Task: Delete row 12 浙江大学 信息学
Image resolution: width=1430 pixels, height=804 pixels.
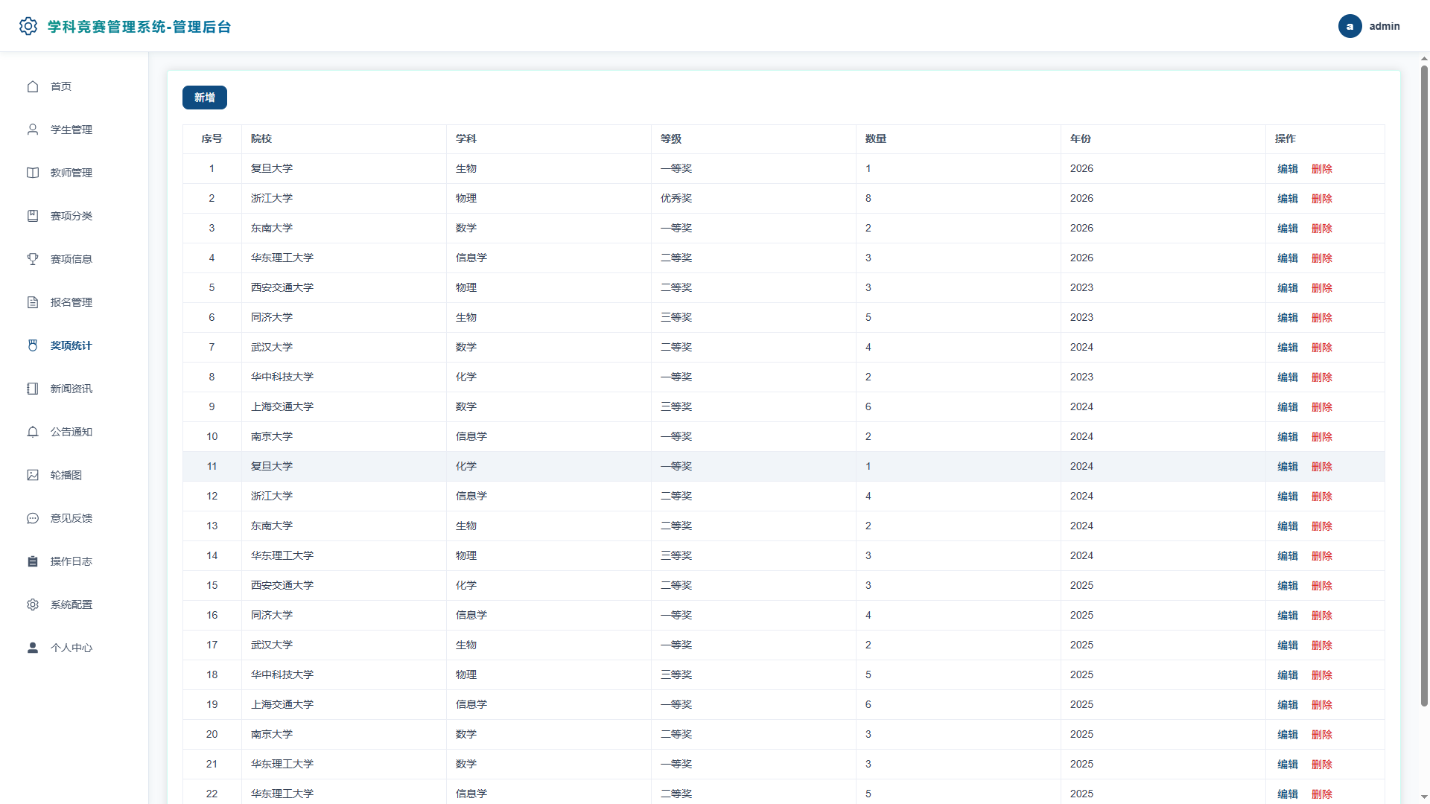Action: [x=1322, y=497]
